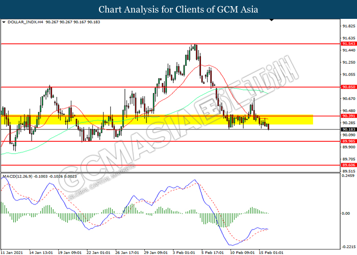The width and height of the screenshot is (357, 255).
Task: Click the 10 Feb 09:01 time label
Action: 242,253
